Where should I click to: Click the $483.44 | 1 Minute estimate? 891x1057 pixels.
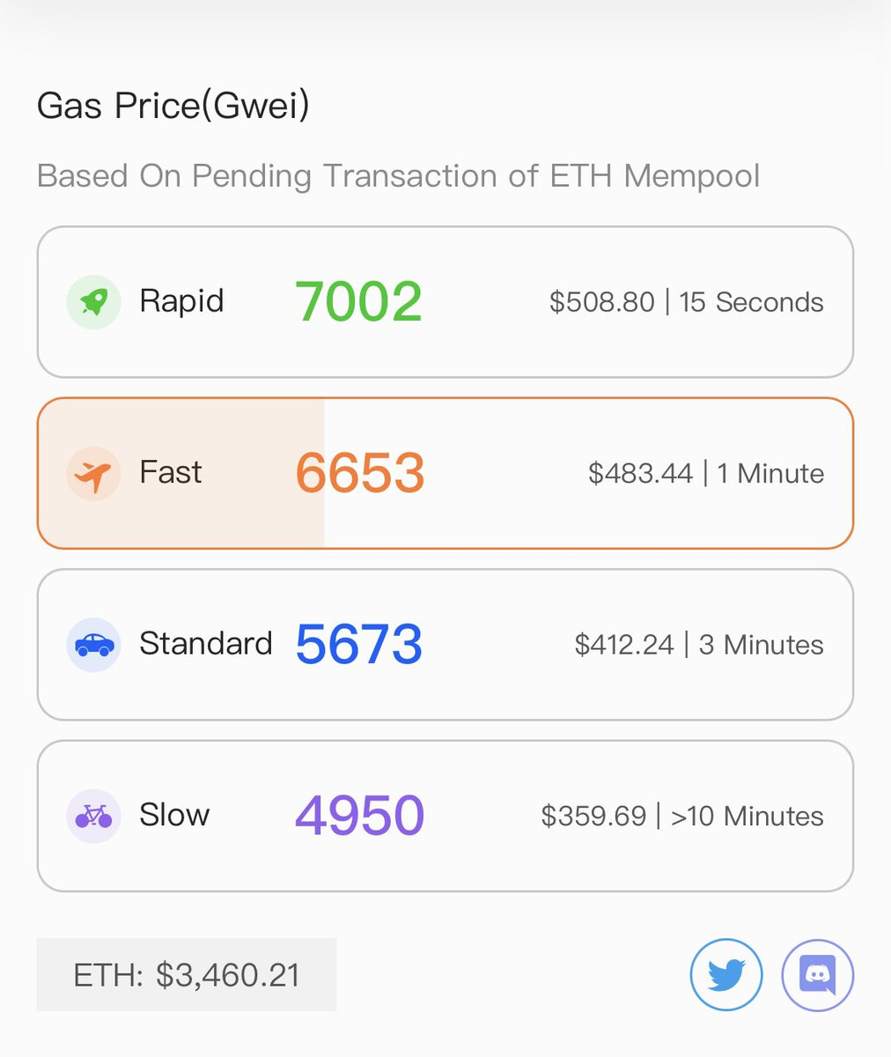point(706,473)
